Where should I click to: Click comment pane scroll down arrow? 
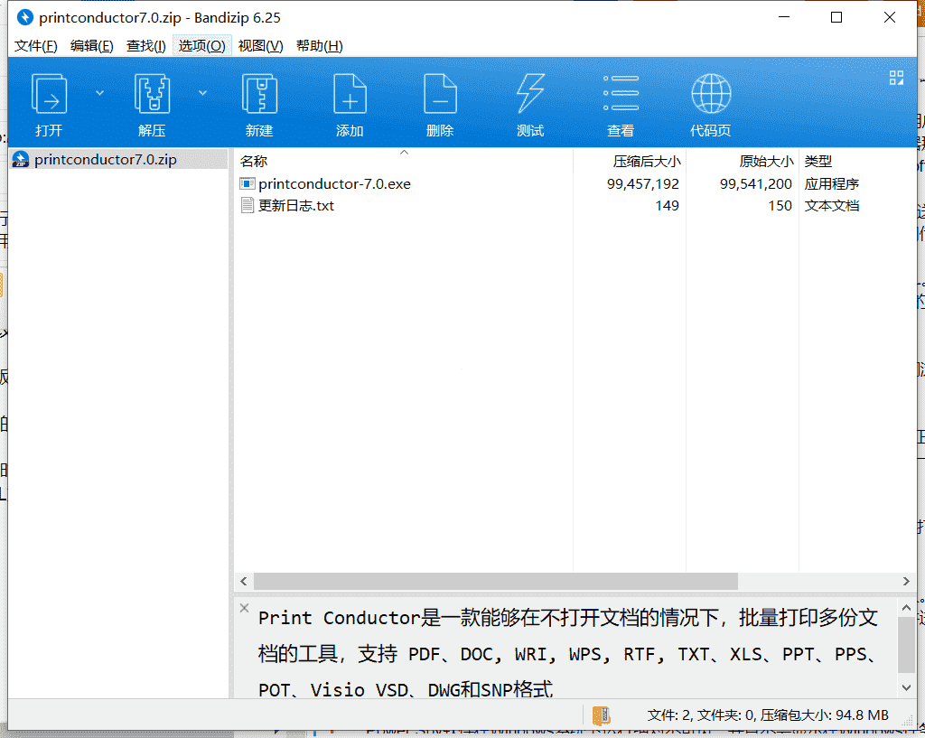907,687
